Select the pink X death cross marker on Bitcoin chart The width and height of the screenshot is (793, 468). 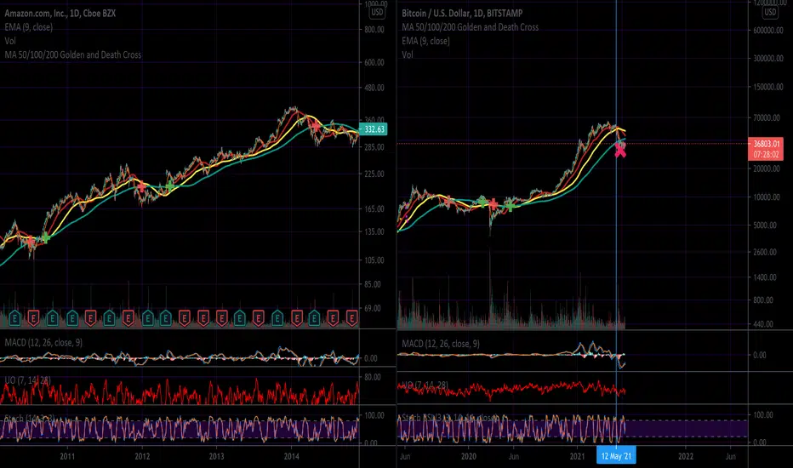pyautogui.click(x=620, y=149)
